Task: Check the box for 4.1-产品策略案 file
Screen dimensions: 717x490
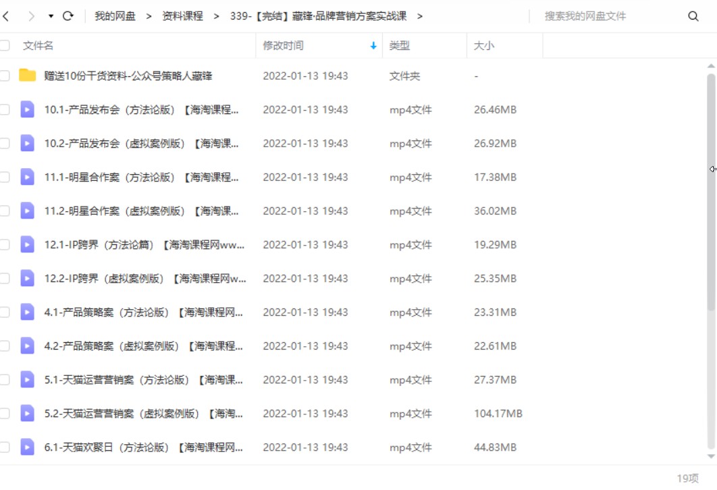Action: click(5, 312)
